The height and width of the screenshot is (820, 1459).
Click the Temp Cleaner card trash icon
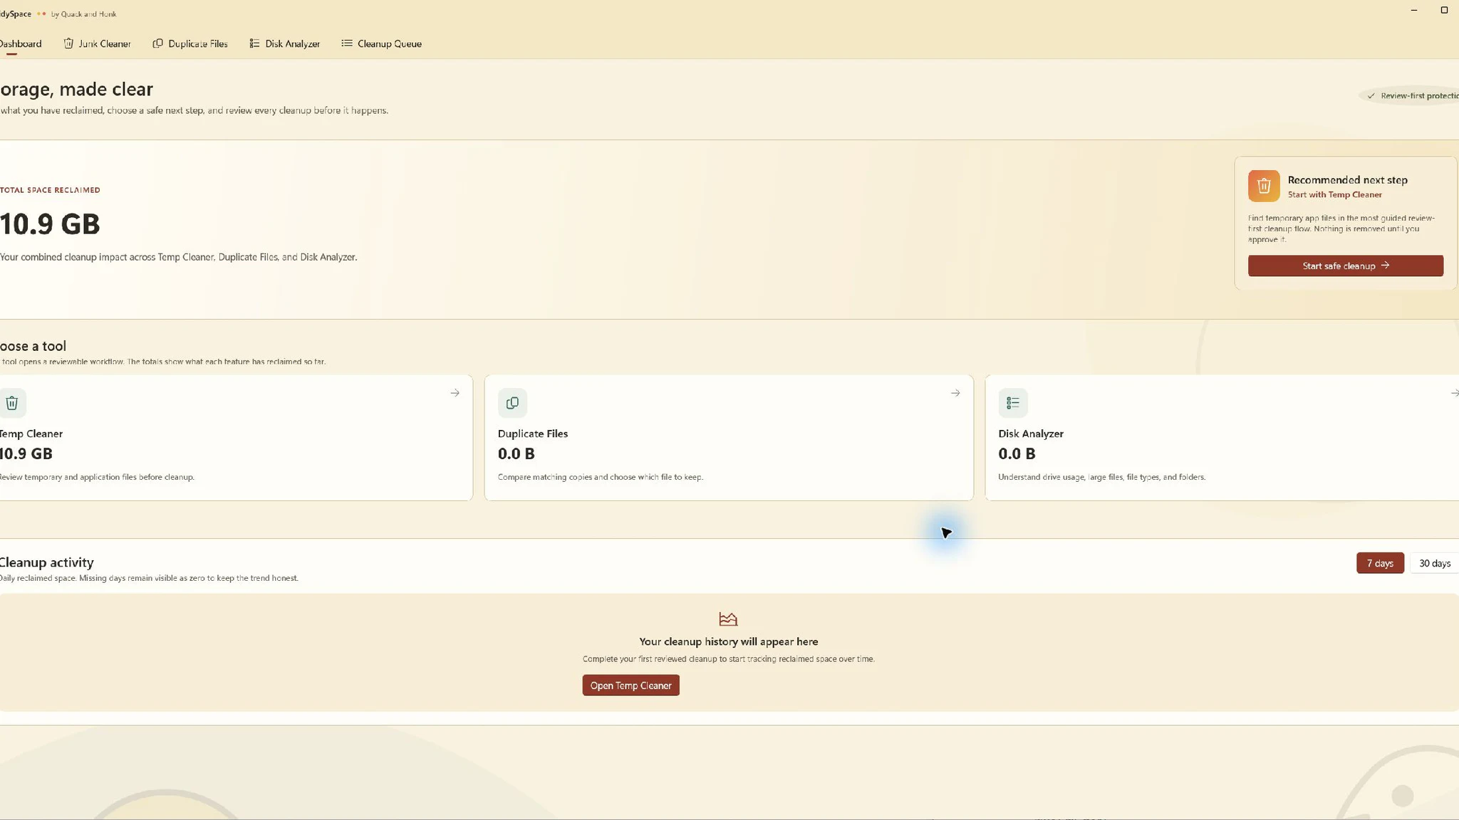pyautogui.click(x=11, y=403)
